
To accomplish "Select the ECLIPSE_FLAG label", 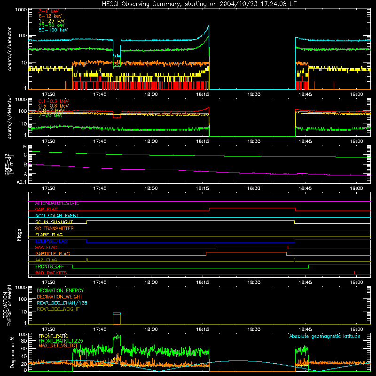I will pos(51,241).
